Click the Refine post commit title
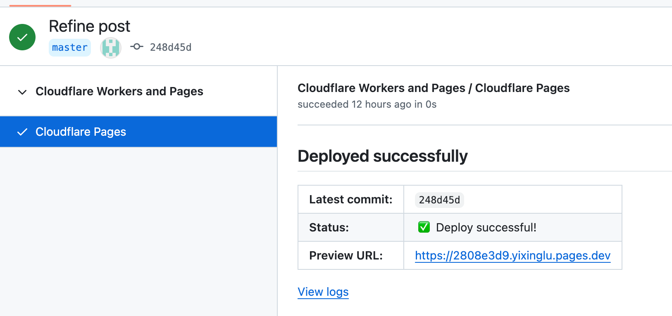Image resolution: width=672 pixels, height=316 pixels. (89, 26)
